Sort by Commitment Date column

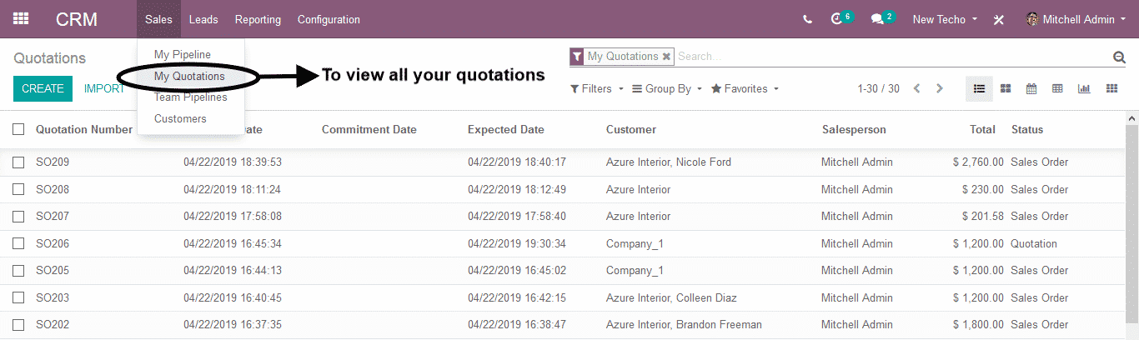[x=369, y=129]
